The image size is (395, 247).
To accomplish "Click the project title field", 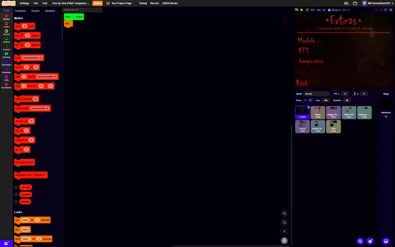I will (x=71, y=3).
